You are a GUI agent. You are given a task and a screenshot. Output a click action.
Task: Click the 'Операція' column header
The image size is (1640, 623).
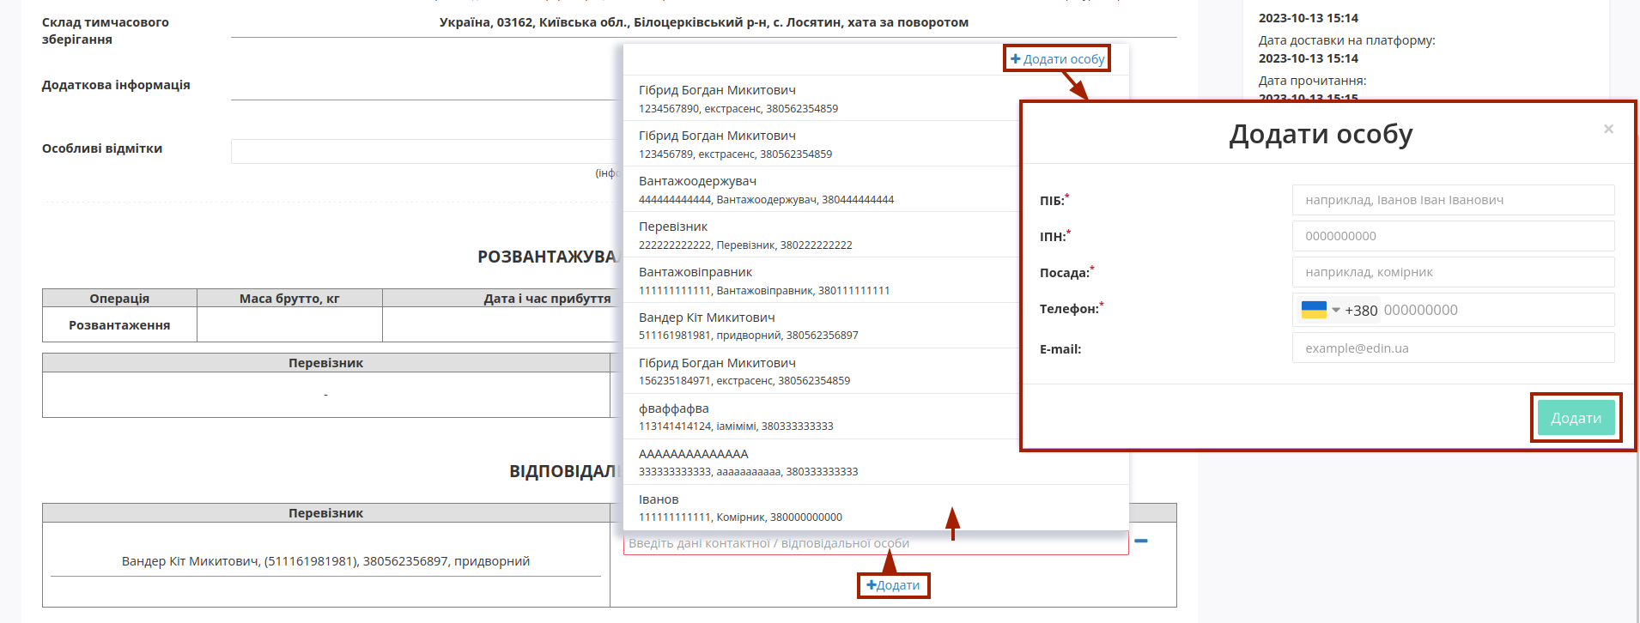click(x=119, y=299)
